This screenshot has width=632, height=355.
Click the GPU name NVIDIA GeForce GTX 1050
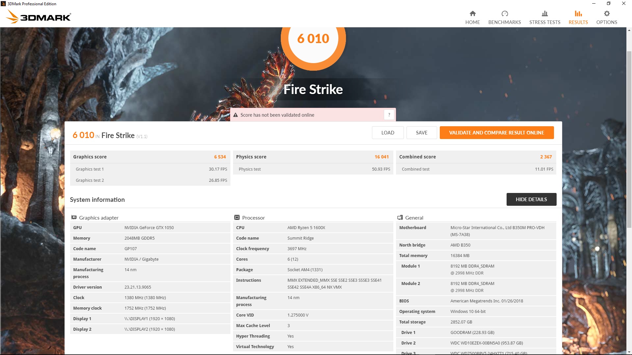[x=149, y=228]
